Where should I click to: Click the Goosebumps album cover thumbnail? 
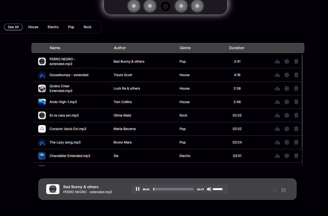pyautogui.click(x=42, y=75)
